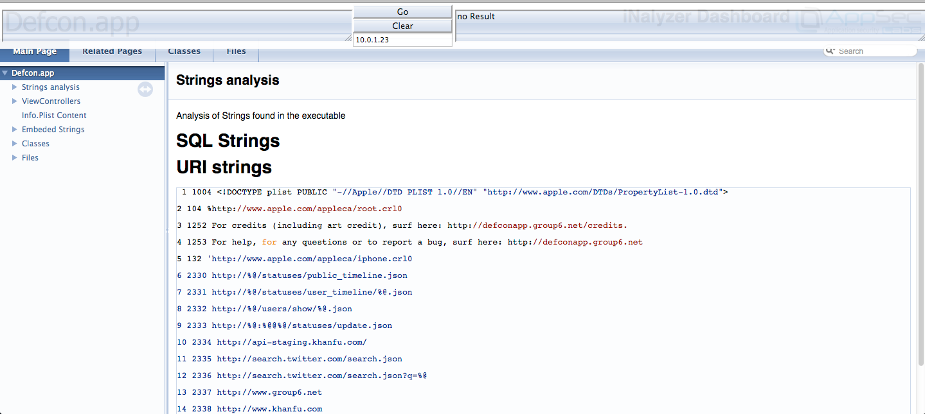Open Info.Plist Content in sidebar

(54, 116)
